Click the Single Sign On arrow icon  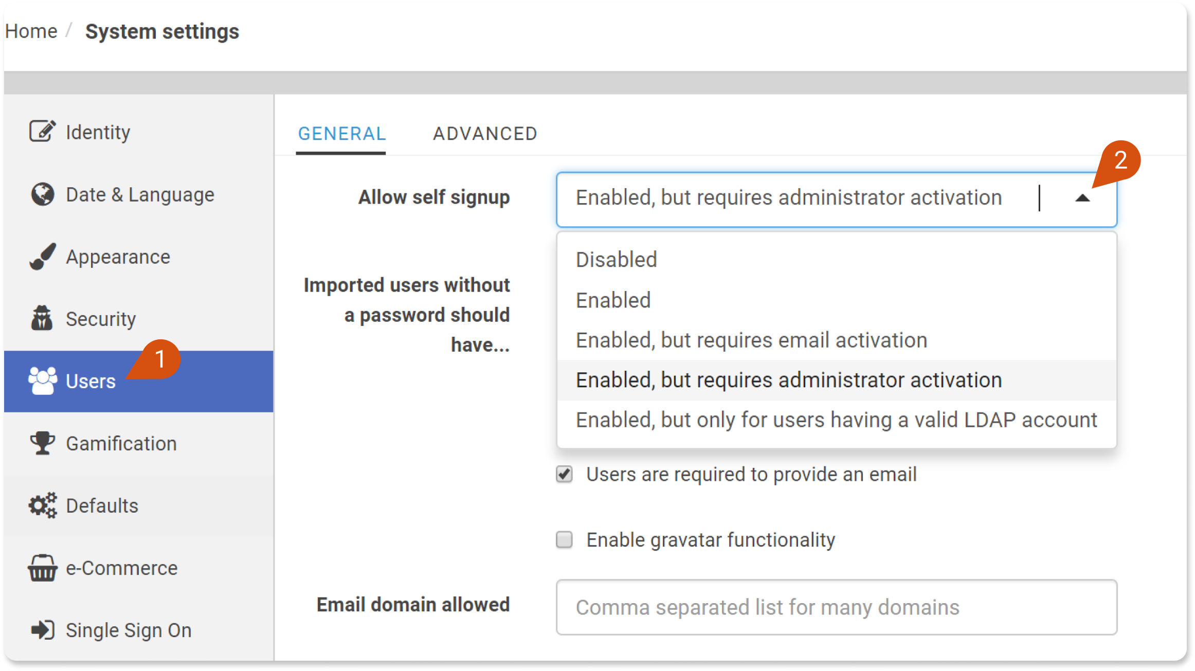pos(42,630)
